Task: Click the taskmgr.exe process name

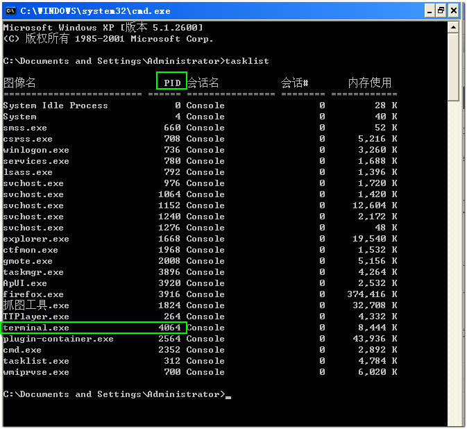Action: (33, 272)
